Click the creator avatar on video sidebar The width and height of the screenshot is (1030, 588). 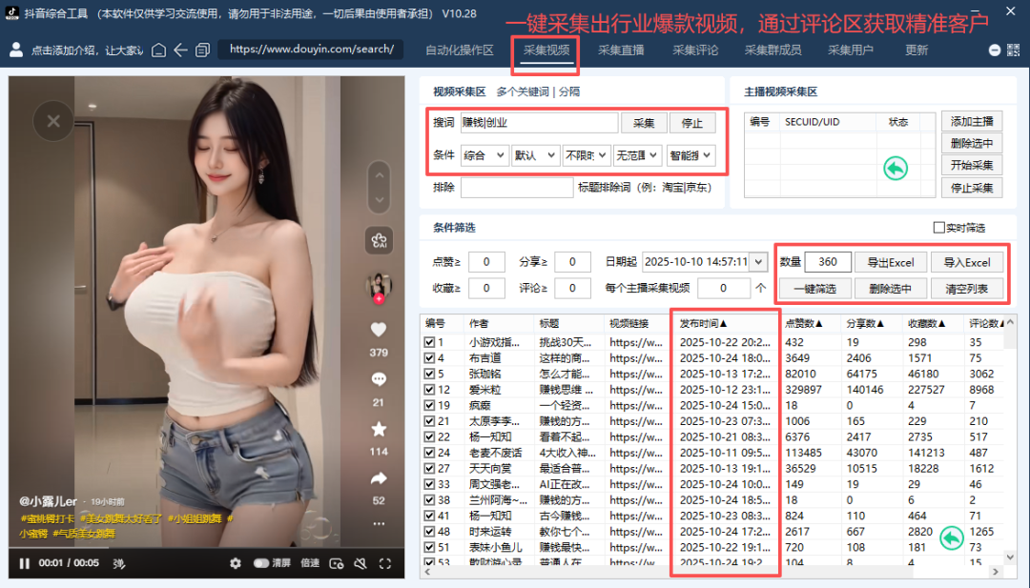click(379, 286)
